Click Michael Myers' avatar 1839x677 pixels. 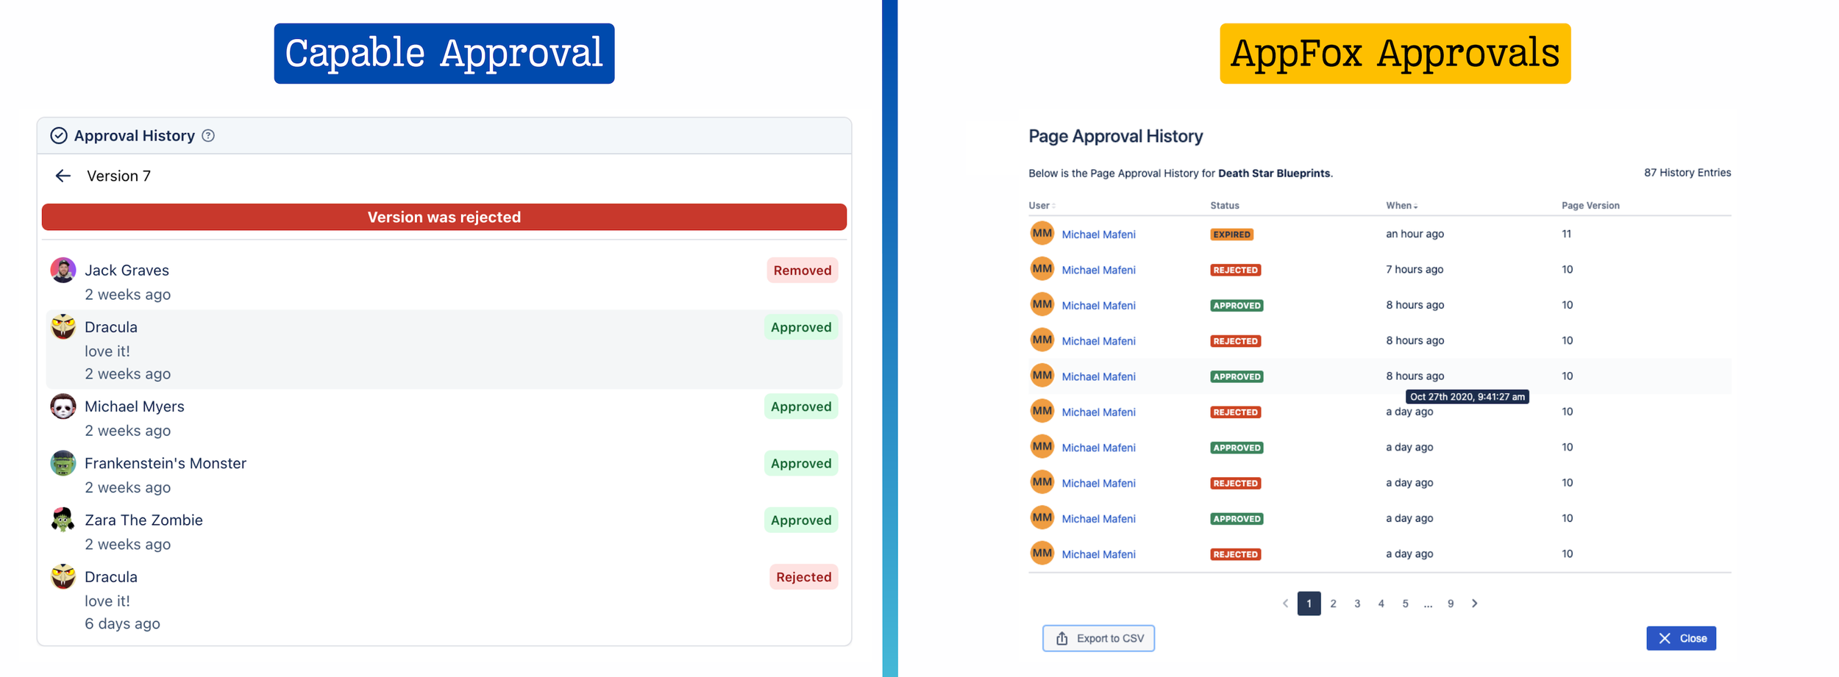pyautogui.click(x=63, y=406)
